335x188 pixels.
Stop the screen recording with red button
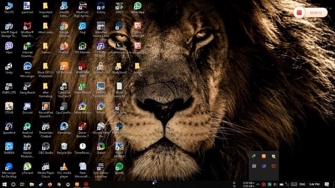[299, 13]
